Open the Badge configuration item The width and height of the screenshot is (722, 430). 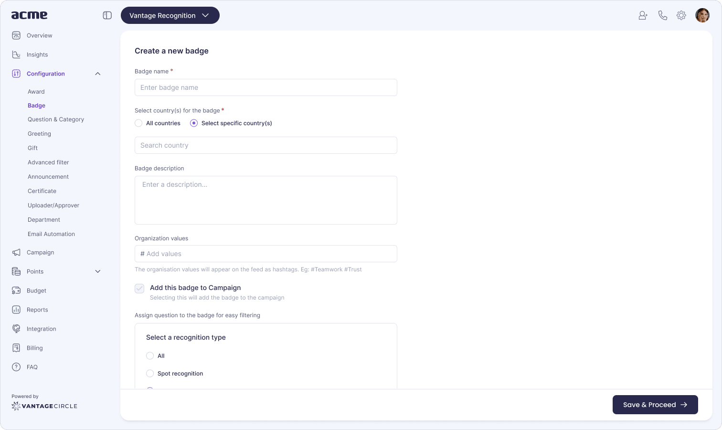coord(36,106)
